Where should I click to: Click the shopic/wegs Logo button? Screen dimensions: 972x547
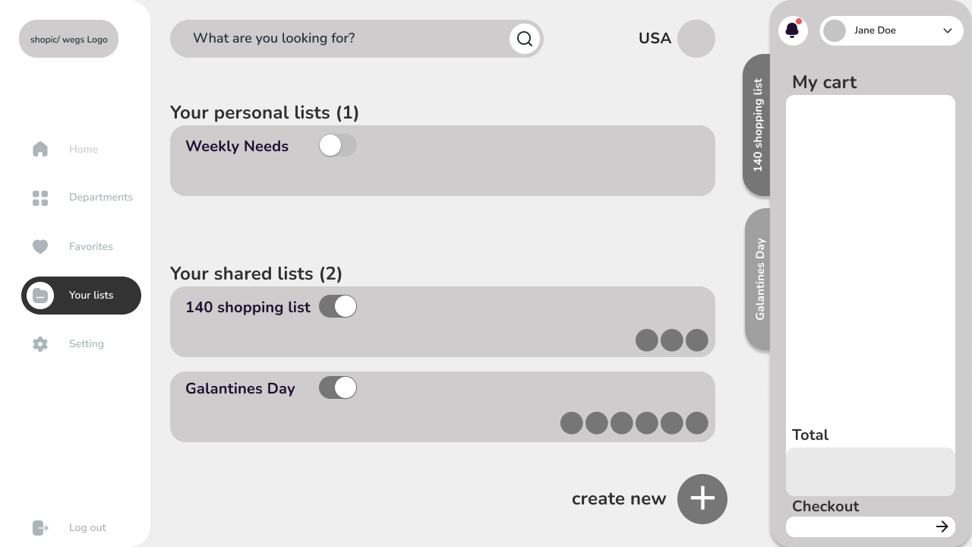pos(68,40)
